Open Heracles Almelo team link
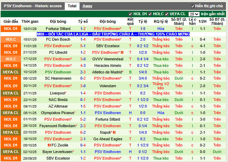The width and height of the screenshot is (228, 162). coord(108,65)
